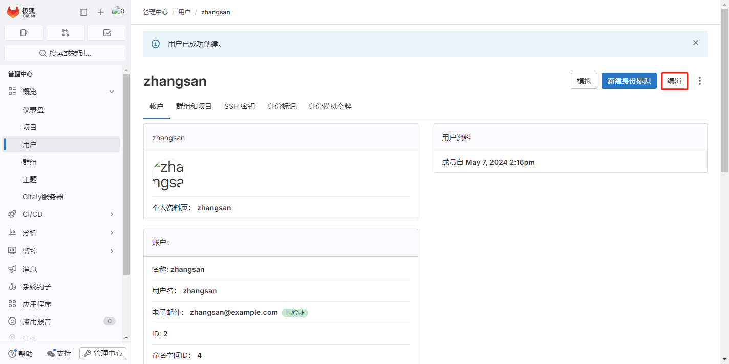Click the 搜索或转到 search field
The height and width of the screenshot is (364, 729).
(65, 53)
